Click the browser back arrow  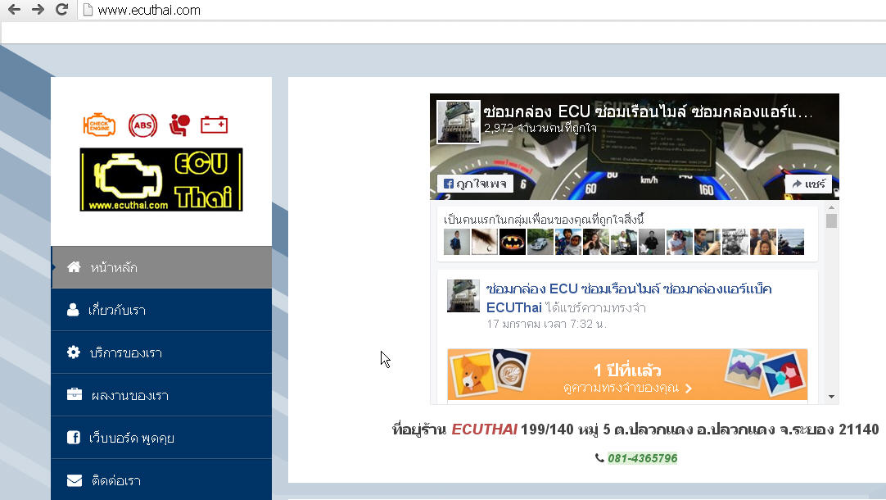[14, 10]
